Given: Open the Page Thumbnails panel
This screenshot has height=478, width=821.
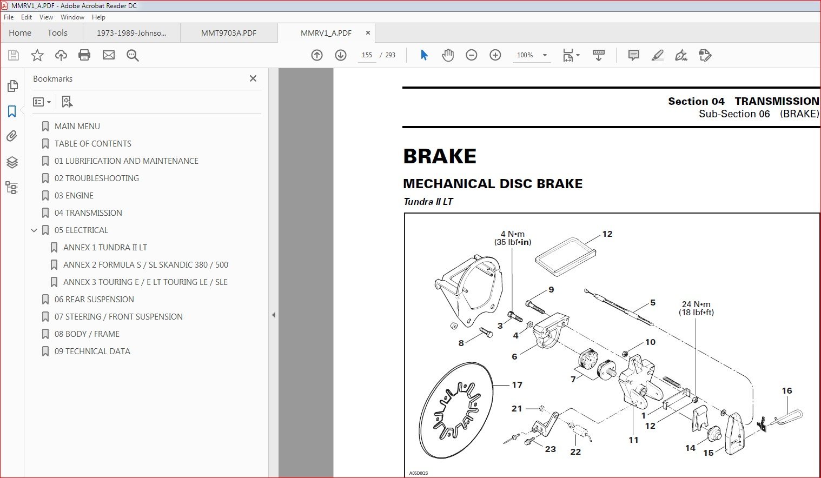Looking at the screenshot, I should pyautogui.click(x=12, y=86).
